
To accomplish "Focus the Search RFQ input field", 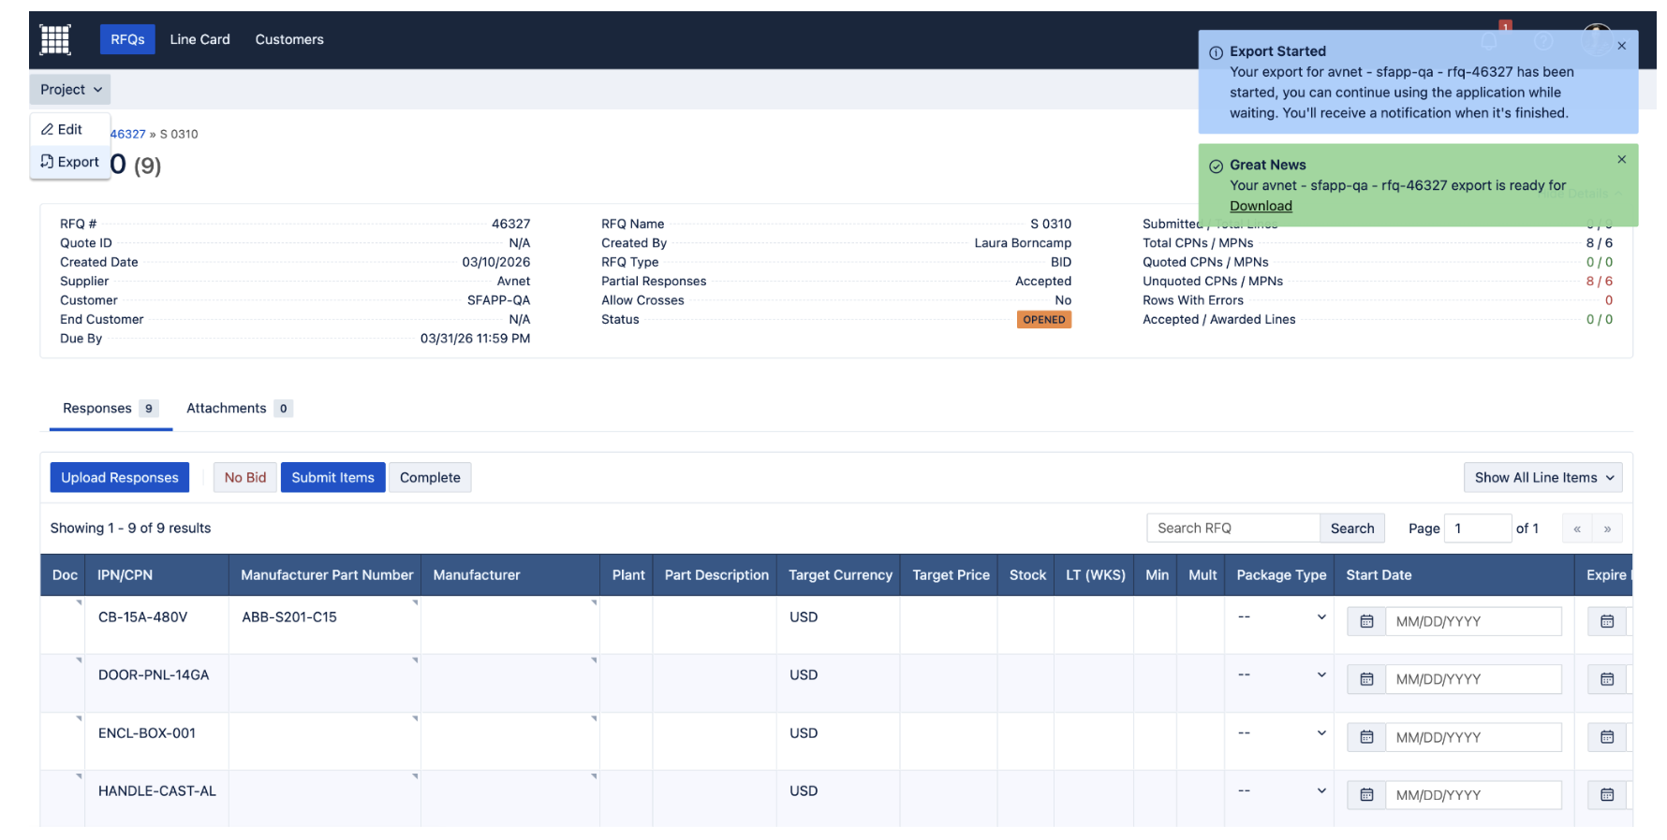I will (x=1232, y=529).
